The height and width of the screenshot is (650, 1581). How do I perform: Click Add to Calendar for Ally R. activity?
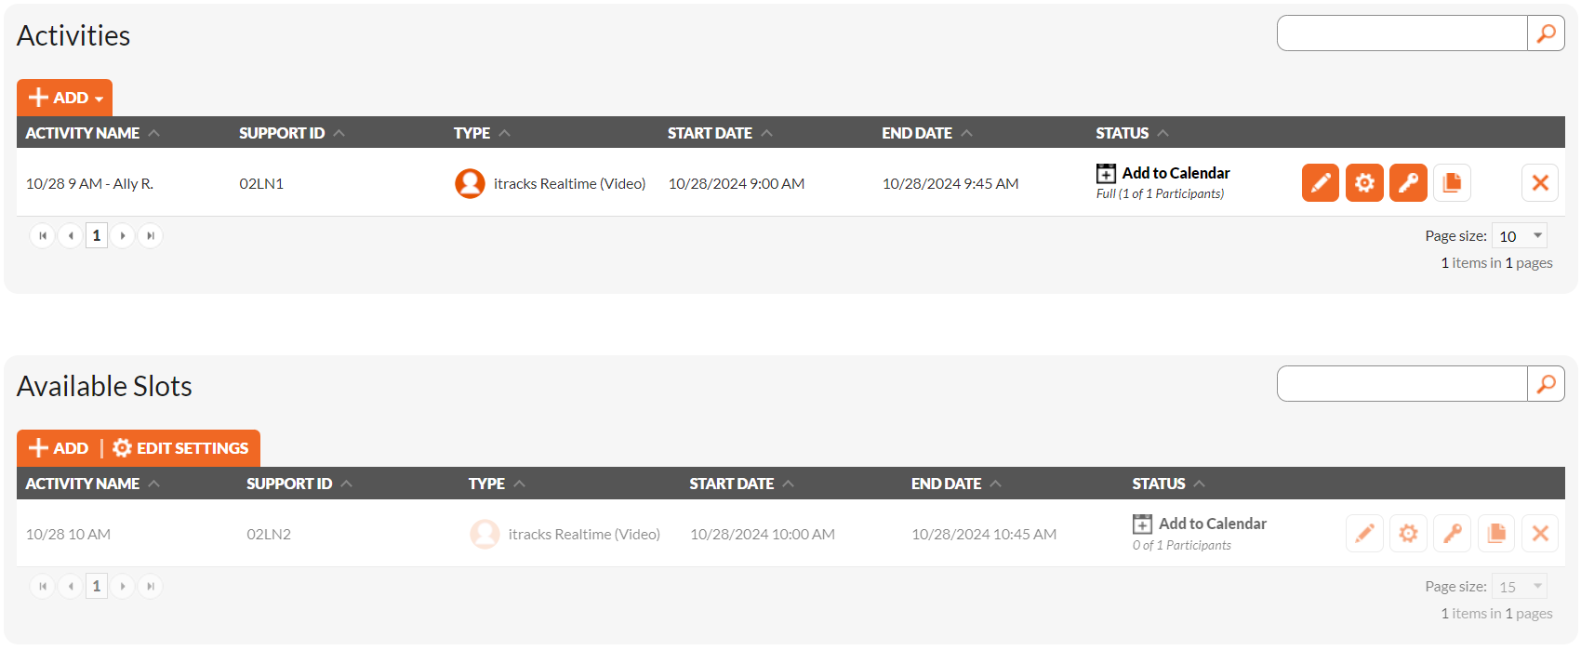coord(1175,173)
